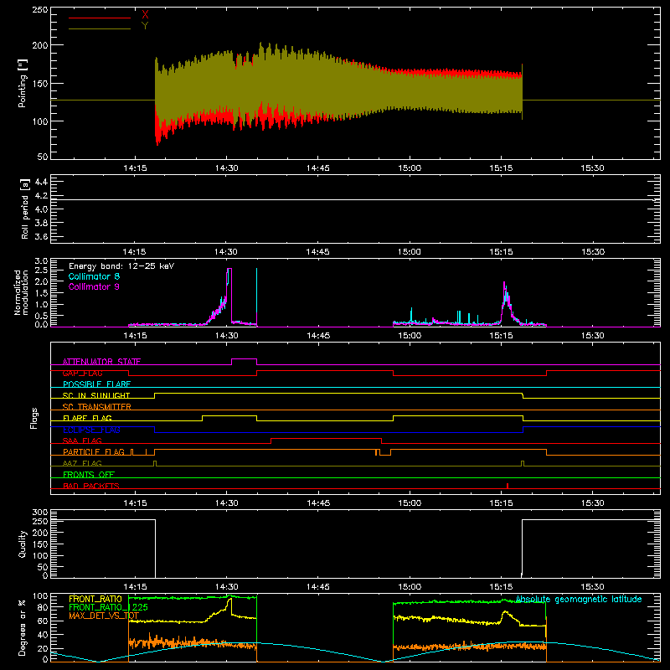Screen dimensions: 670x670
Task: Click the yellow FRONT_RATIO legend entry
Action: coord(95,599)
